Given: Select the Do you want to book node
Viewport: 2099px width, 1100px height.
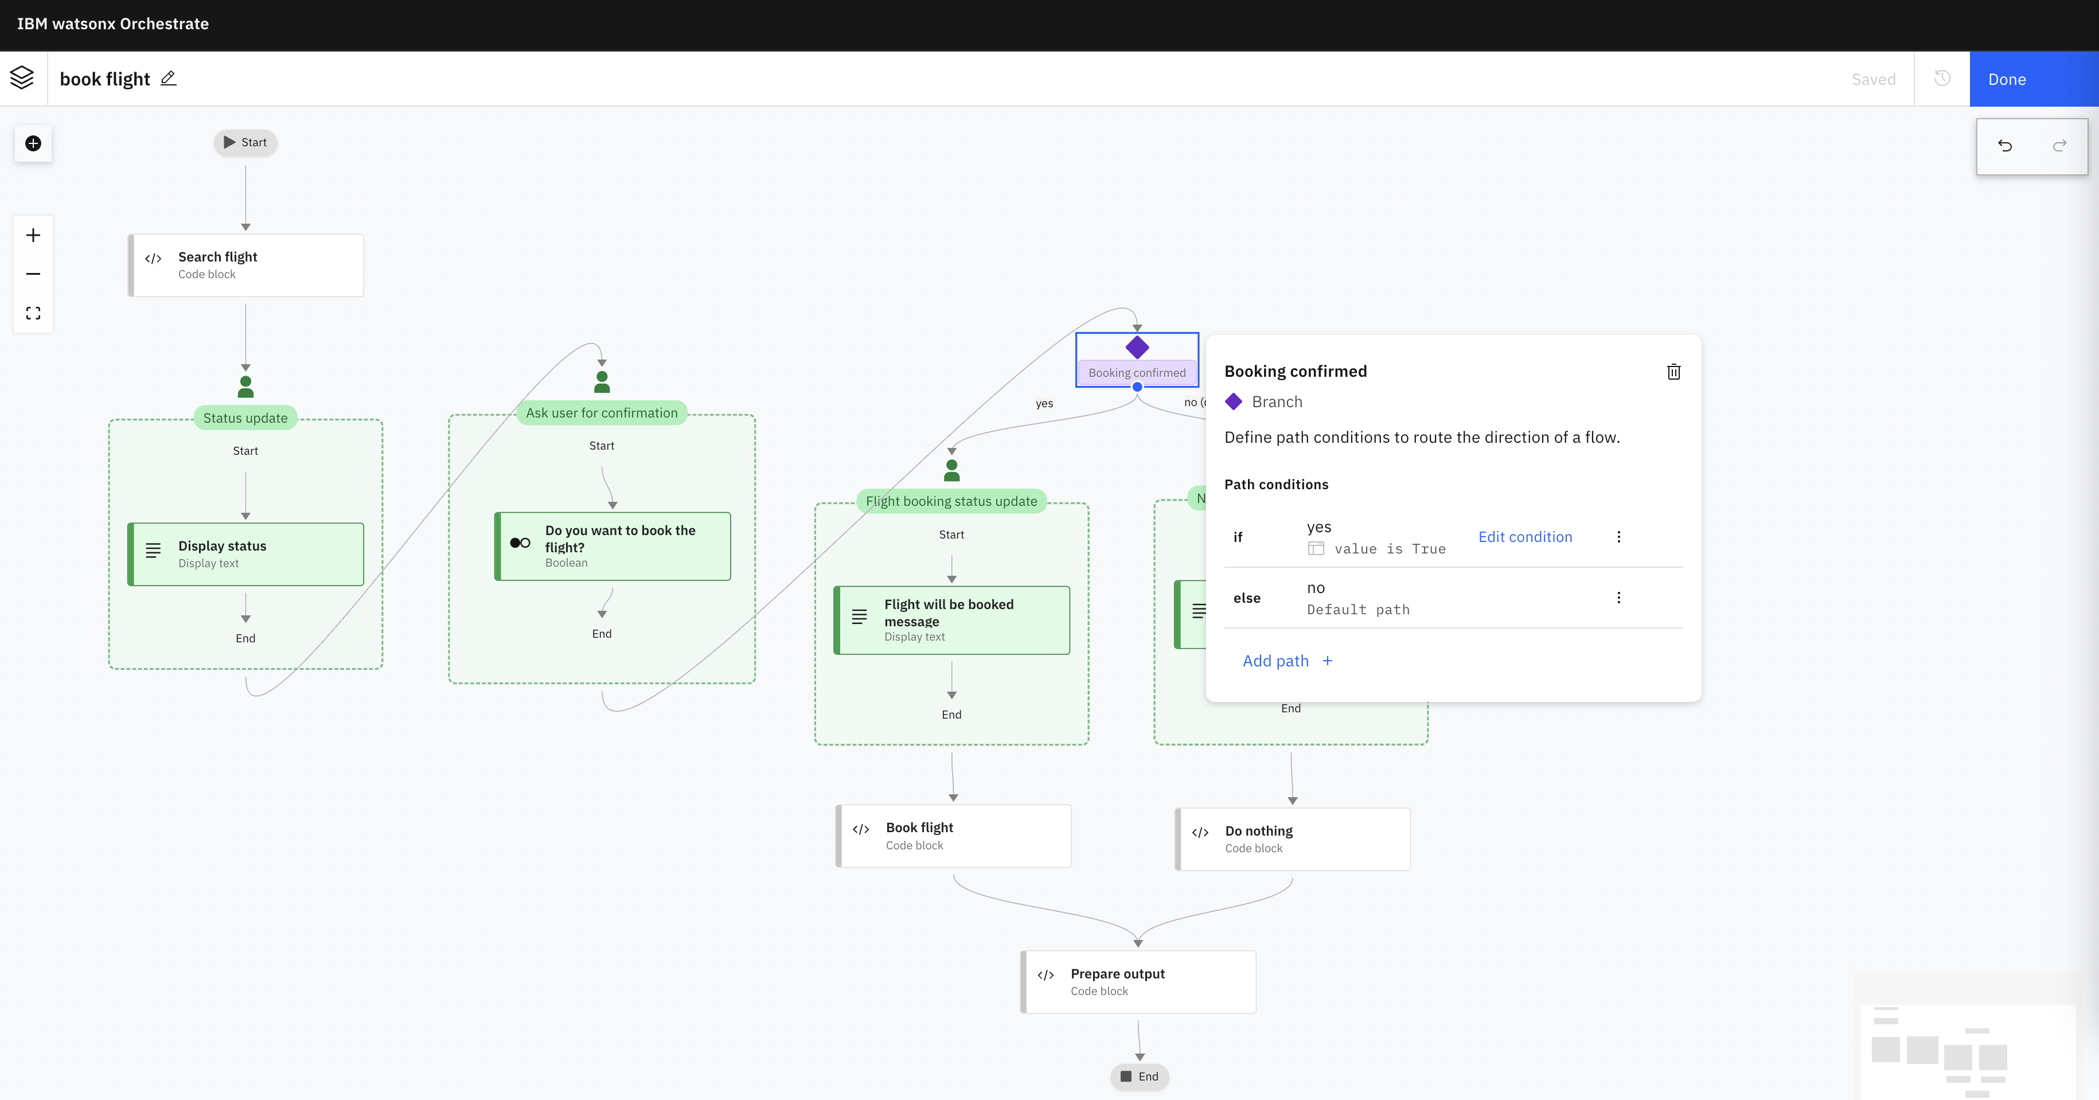Looking at the screenshot, I should tap(612, 546).
